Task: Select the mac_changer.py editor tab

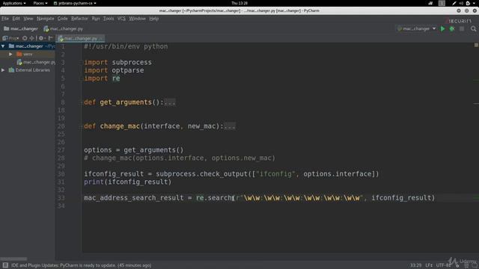Action: [81, 38]
